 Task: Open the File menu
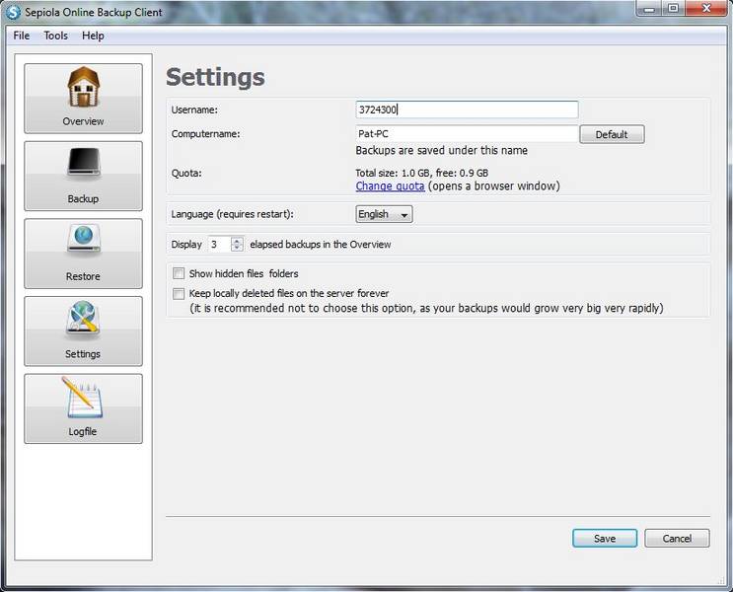[x=22, y=36]
